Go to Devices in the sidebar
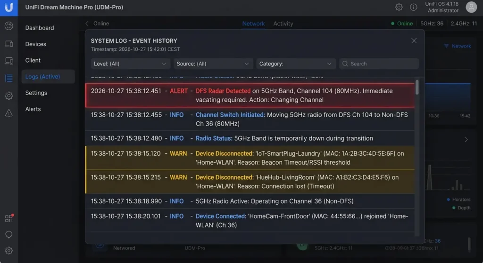This screenshot has height=263, width=483. pos(36,44)
